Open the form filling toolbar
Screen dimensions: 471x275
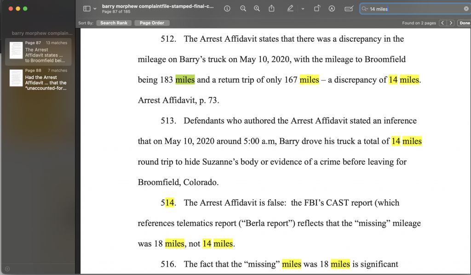point(349,9)
